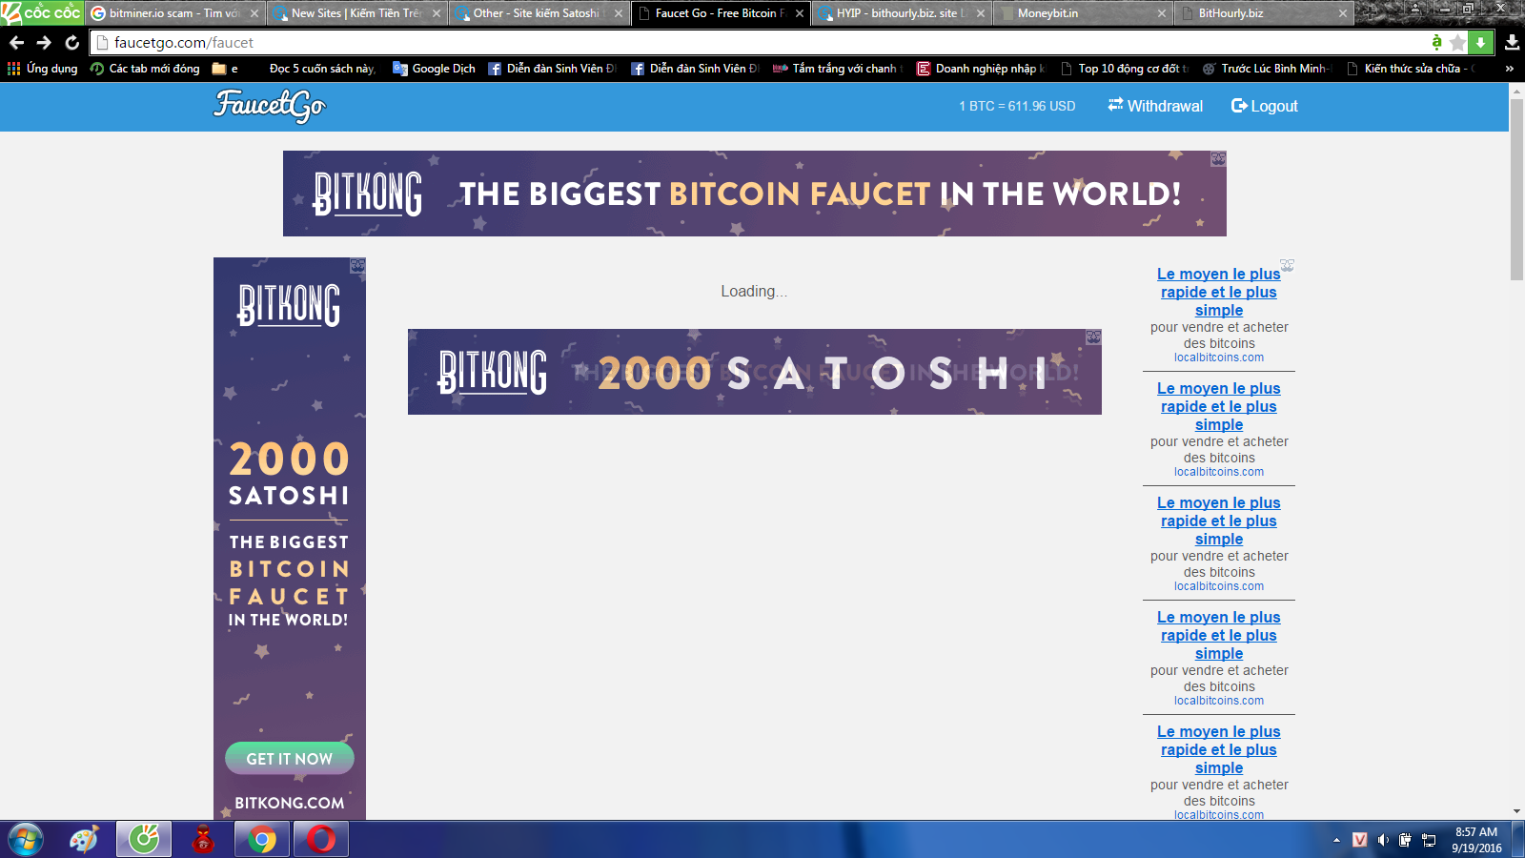Switch to the New Sites tab
The height and width of the screenshot is (858, 1525).
pos(356,13)
